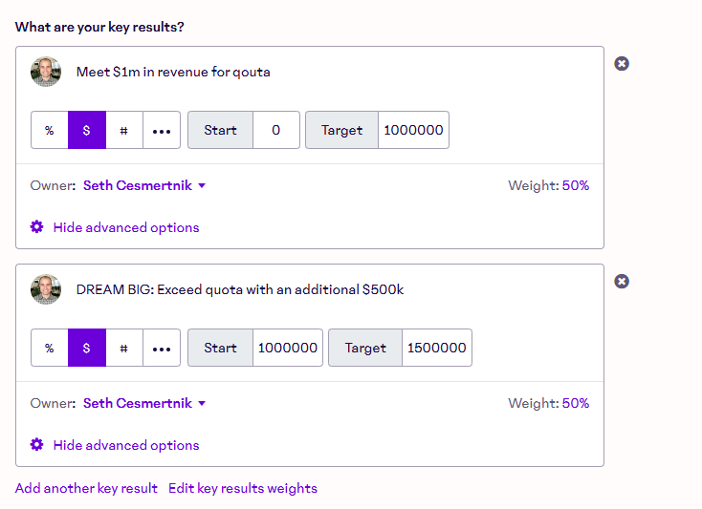
Task: Open more unit options for second key result
Action: (162, 349)
